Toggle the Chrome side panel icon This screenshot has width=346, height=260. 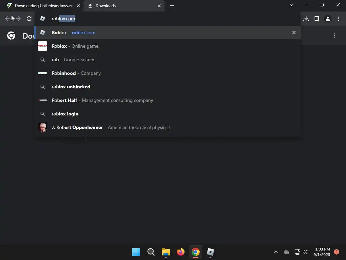pos(317,19)
